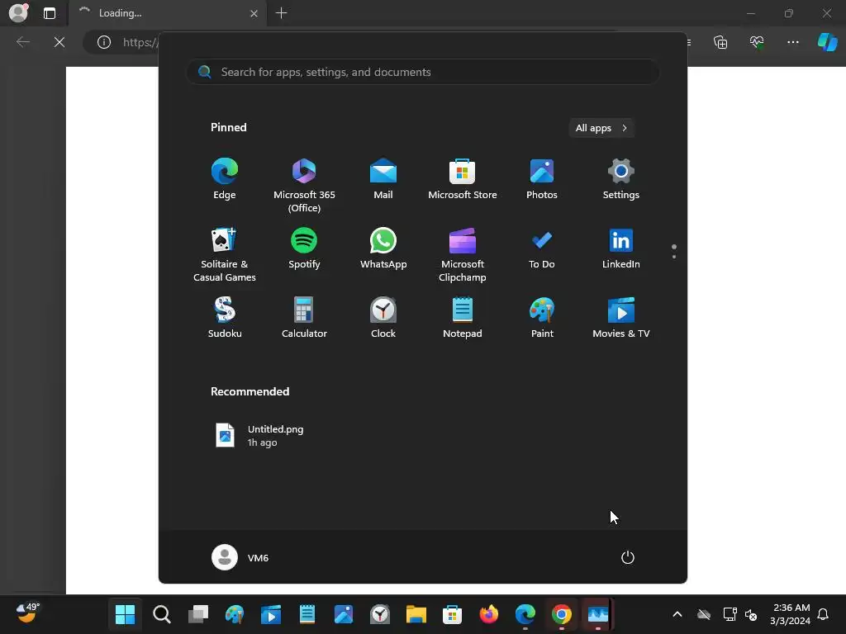Screen dimensions: 846x634
Task: Launch the Photos app
Action: (542, 179)
